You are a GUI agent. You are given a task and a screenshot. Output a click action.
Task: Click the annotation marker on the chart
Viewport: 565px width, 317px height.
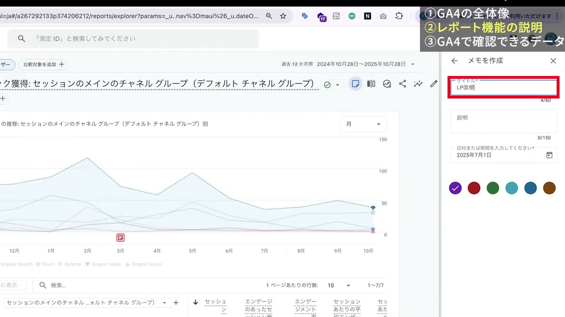pos(120,237)
